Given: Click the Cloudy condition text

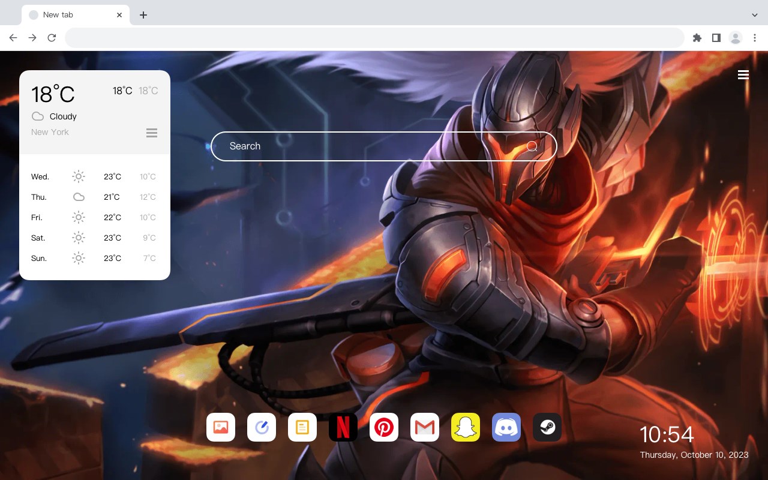Looking at the screenshot, I should [x=63, y=116].
